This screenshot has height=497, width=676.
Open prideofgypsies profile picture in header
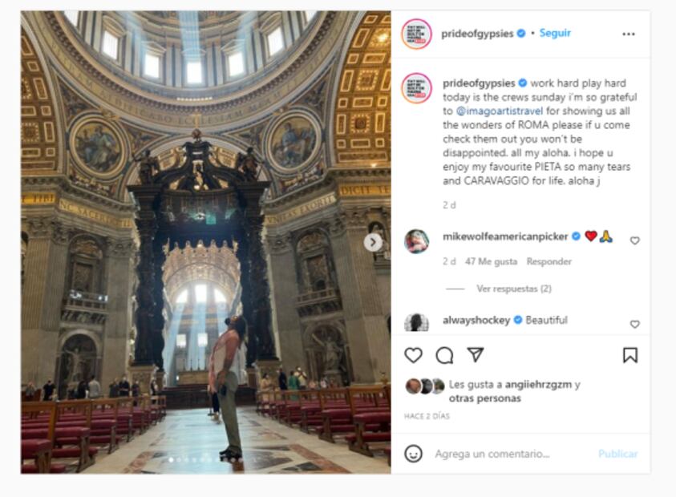(x=416, y=34)
